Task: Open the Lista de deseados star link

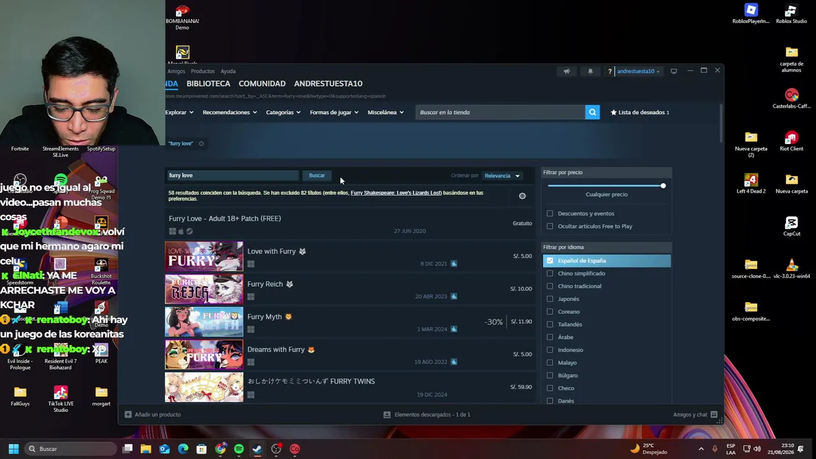Action: point(640,112)
